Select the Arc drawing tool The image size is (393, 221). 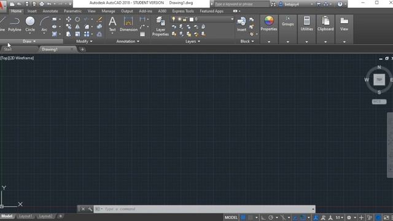pyautogui.click(x=44, y=25)
